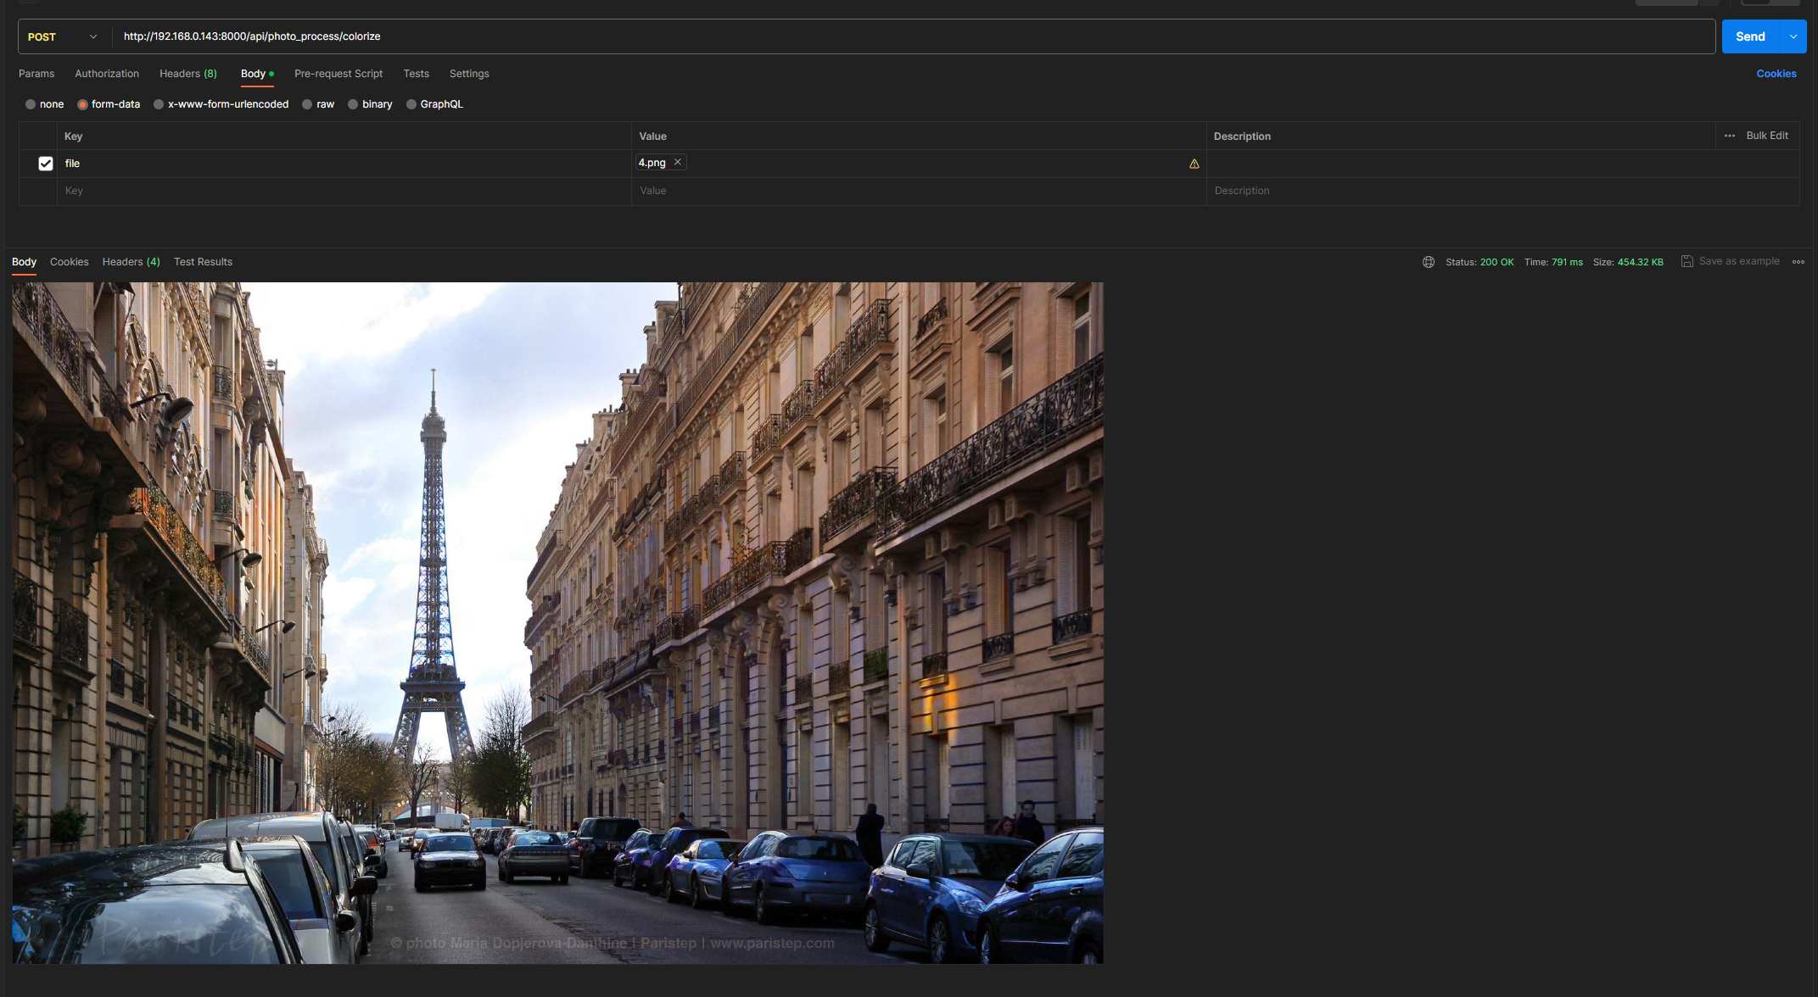Click the request URL input field

coord(848,36)
